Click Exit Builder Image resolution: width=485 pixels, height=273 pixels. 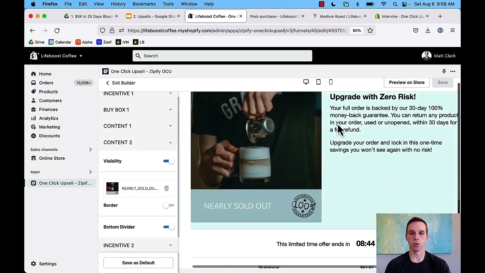(x=120, y=83)
